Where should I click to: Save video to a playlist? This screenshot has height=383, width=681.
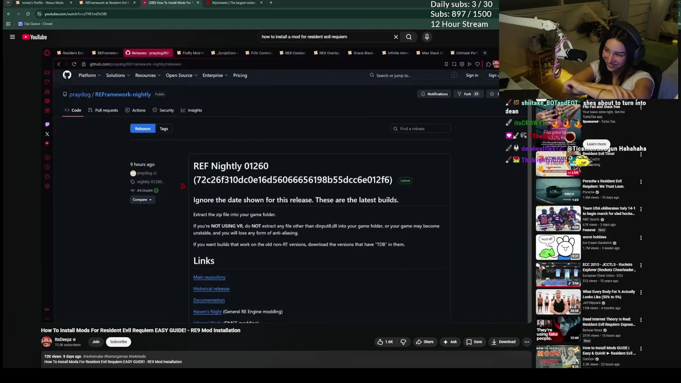(x=474, y=342)
